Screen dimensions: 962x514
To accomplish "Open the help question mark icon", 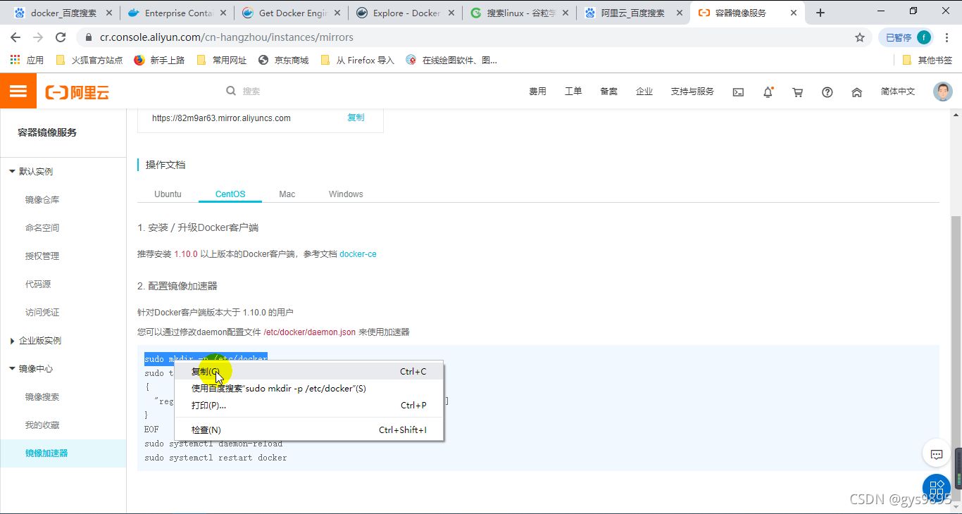I will [827, 92].
